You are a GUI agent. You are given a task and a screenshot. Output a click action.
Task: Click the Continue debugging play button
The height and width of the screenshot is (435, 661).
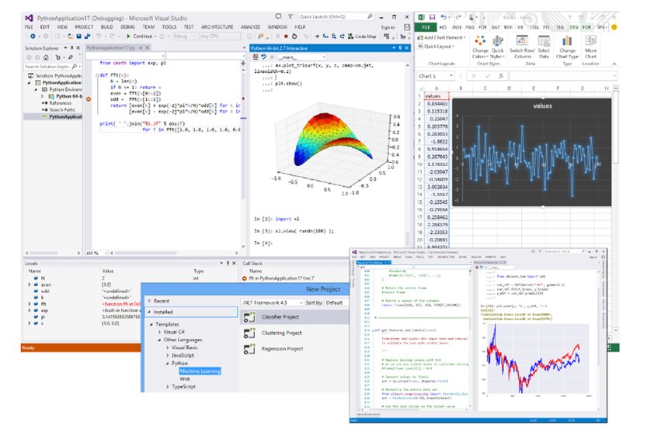(129, 36)
